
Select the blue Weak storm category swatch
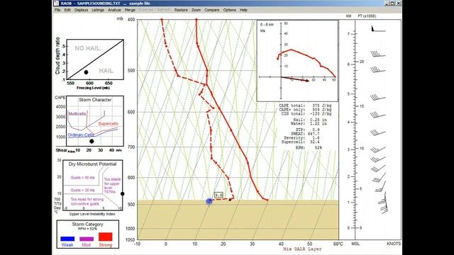click(67, 239)
